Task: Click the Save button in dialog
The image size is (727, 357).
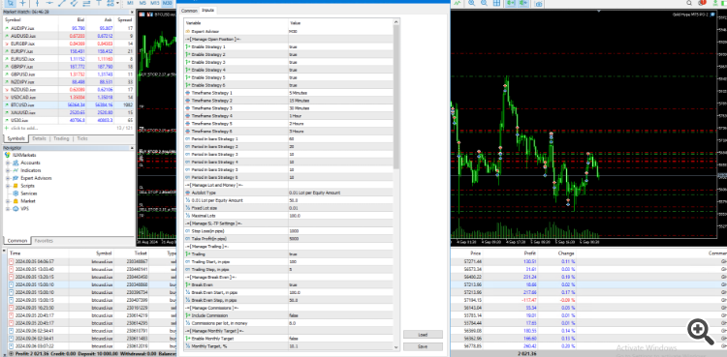Action: click(x=423, y=346)
